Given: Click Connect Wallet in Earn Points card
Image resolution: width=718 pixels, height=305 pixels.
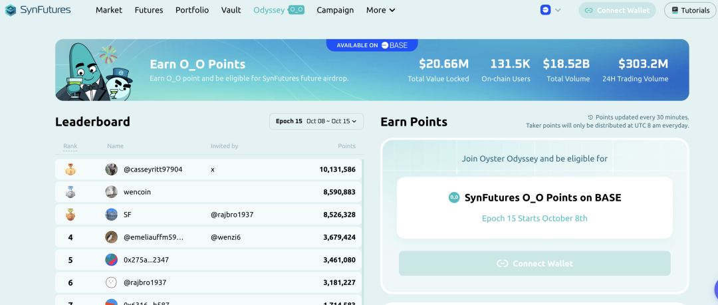Looking at the screenshot, I should [x=535, y=263].
